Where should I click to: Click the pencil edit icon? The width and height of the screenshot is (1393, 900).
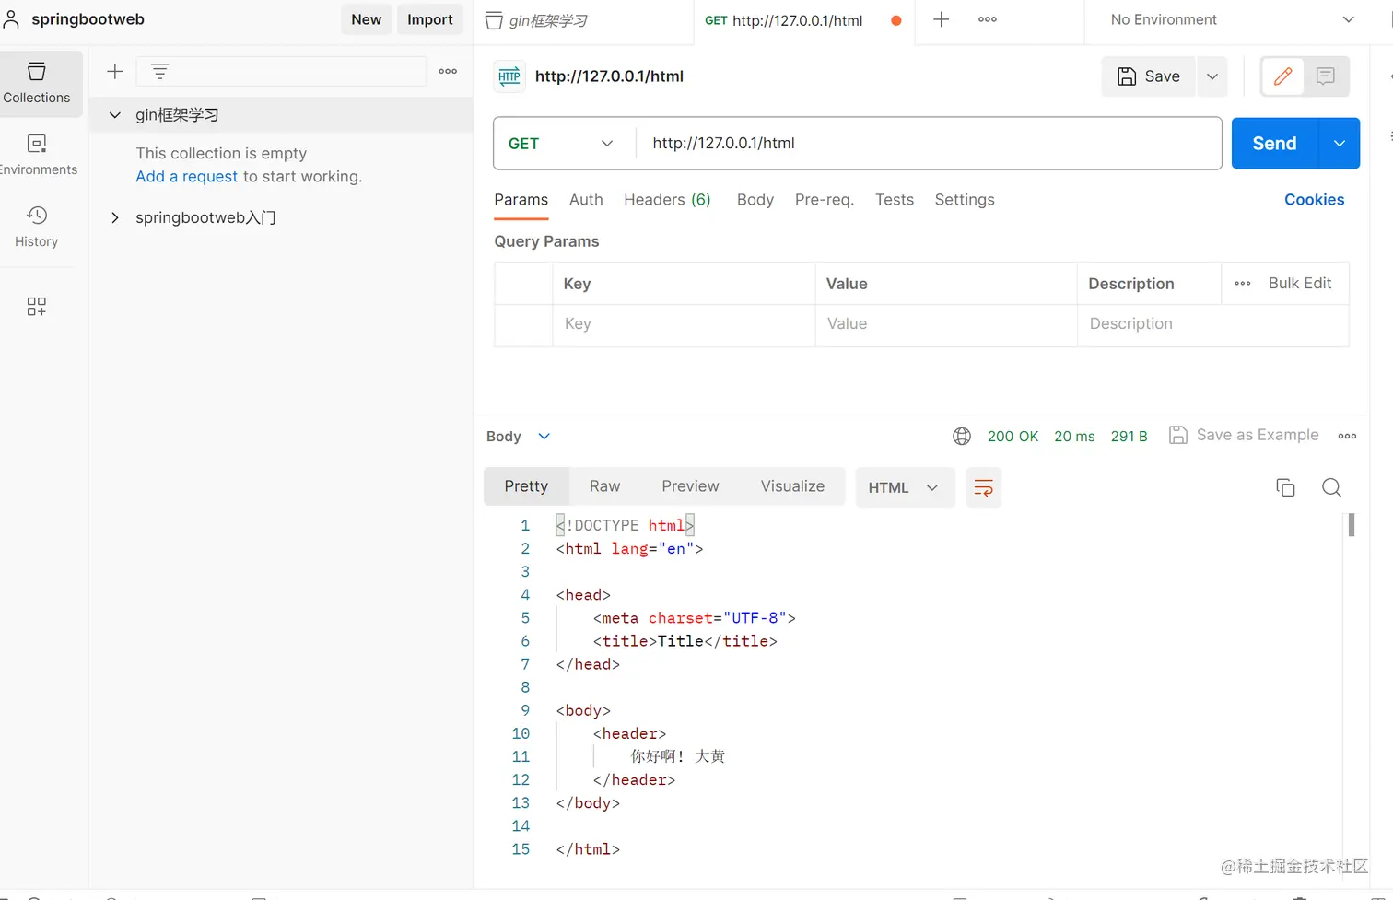point(1282,76)
